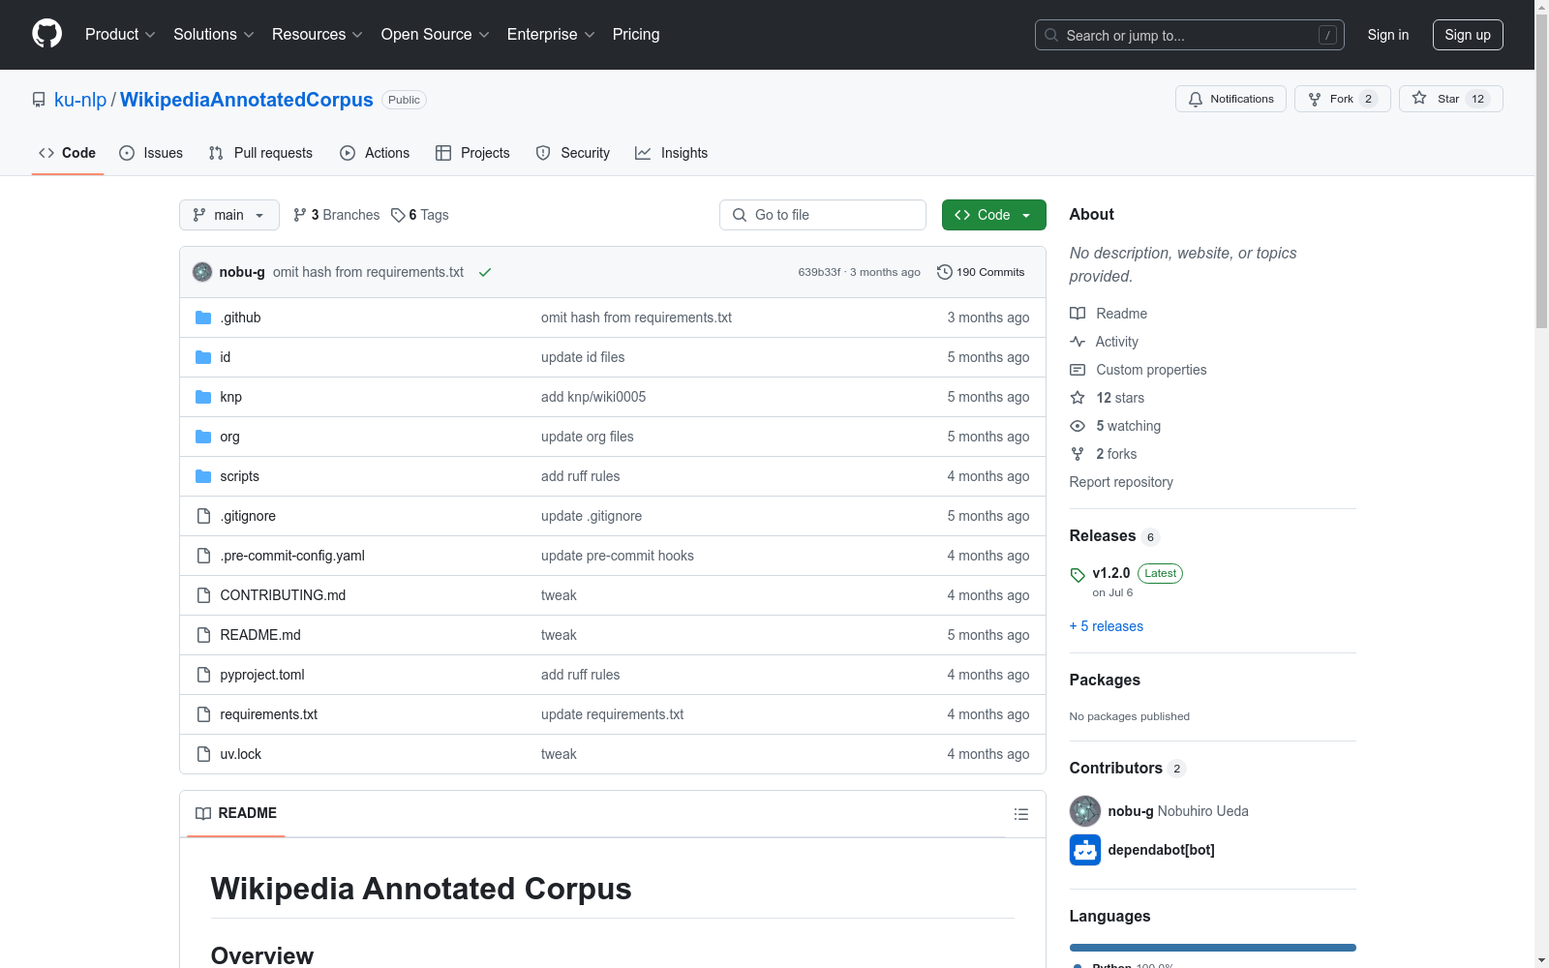View the 6 Tags link
Image resolution: width=1549 pixels, height=968 pixels.
coord(420,215)
